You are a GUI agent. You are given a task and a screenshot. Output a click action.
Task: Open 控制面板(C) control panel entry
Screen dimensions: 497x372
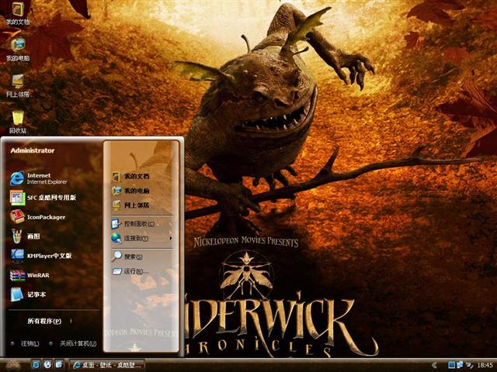click(x=133, y=224)
